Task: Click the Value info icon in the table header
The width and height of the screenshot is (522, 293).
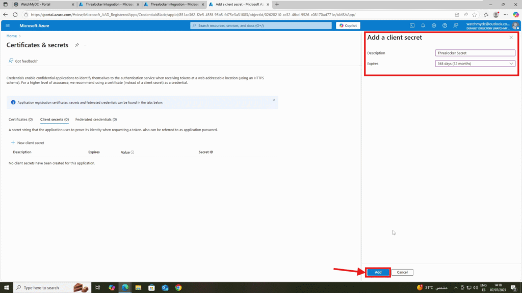Action: click(x=133, y=152)
